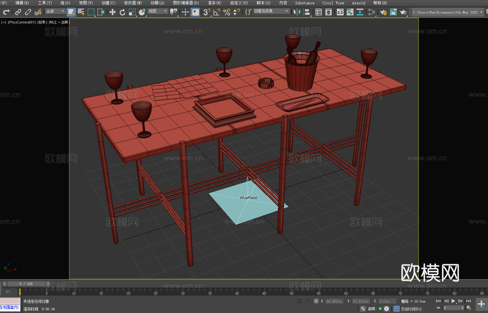Click Edit Named Selection Sets icon
The width and height of the screenshot is (488, 313).
coord(248,12)
